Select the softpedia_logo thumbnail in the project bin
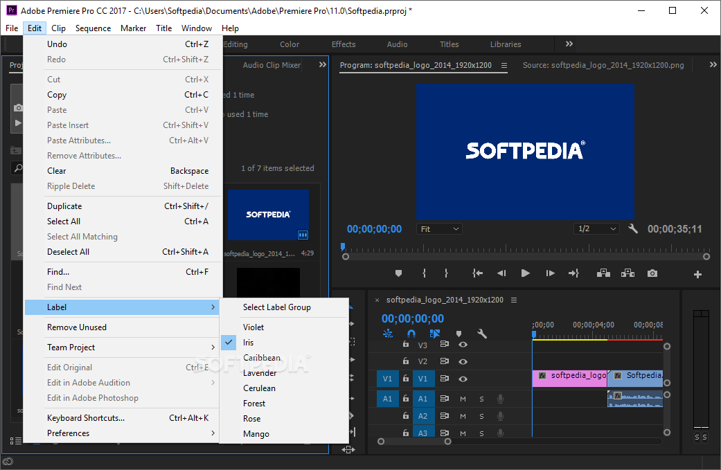The image size is (721, 470). [x=268, y=215]
